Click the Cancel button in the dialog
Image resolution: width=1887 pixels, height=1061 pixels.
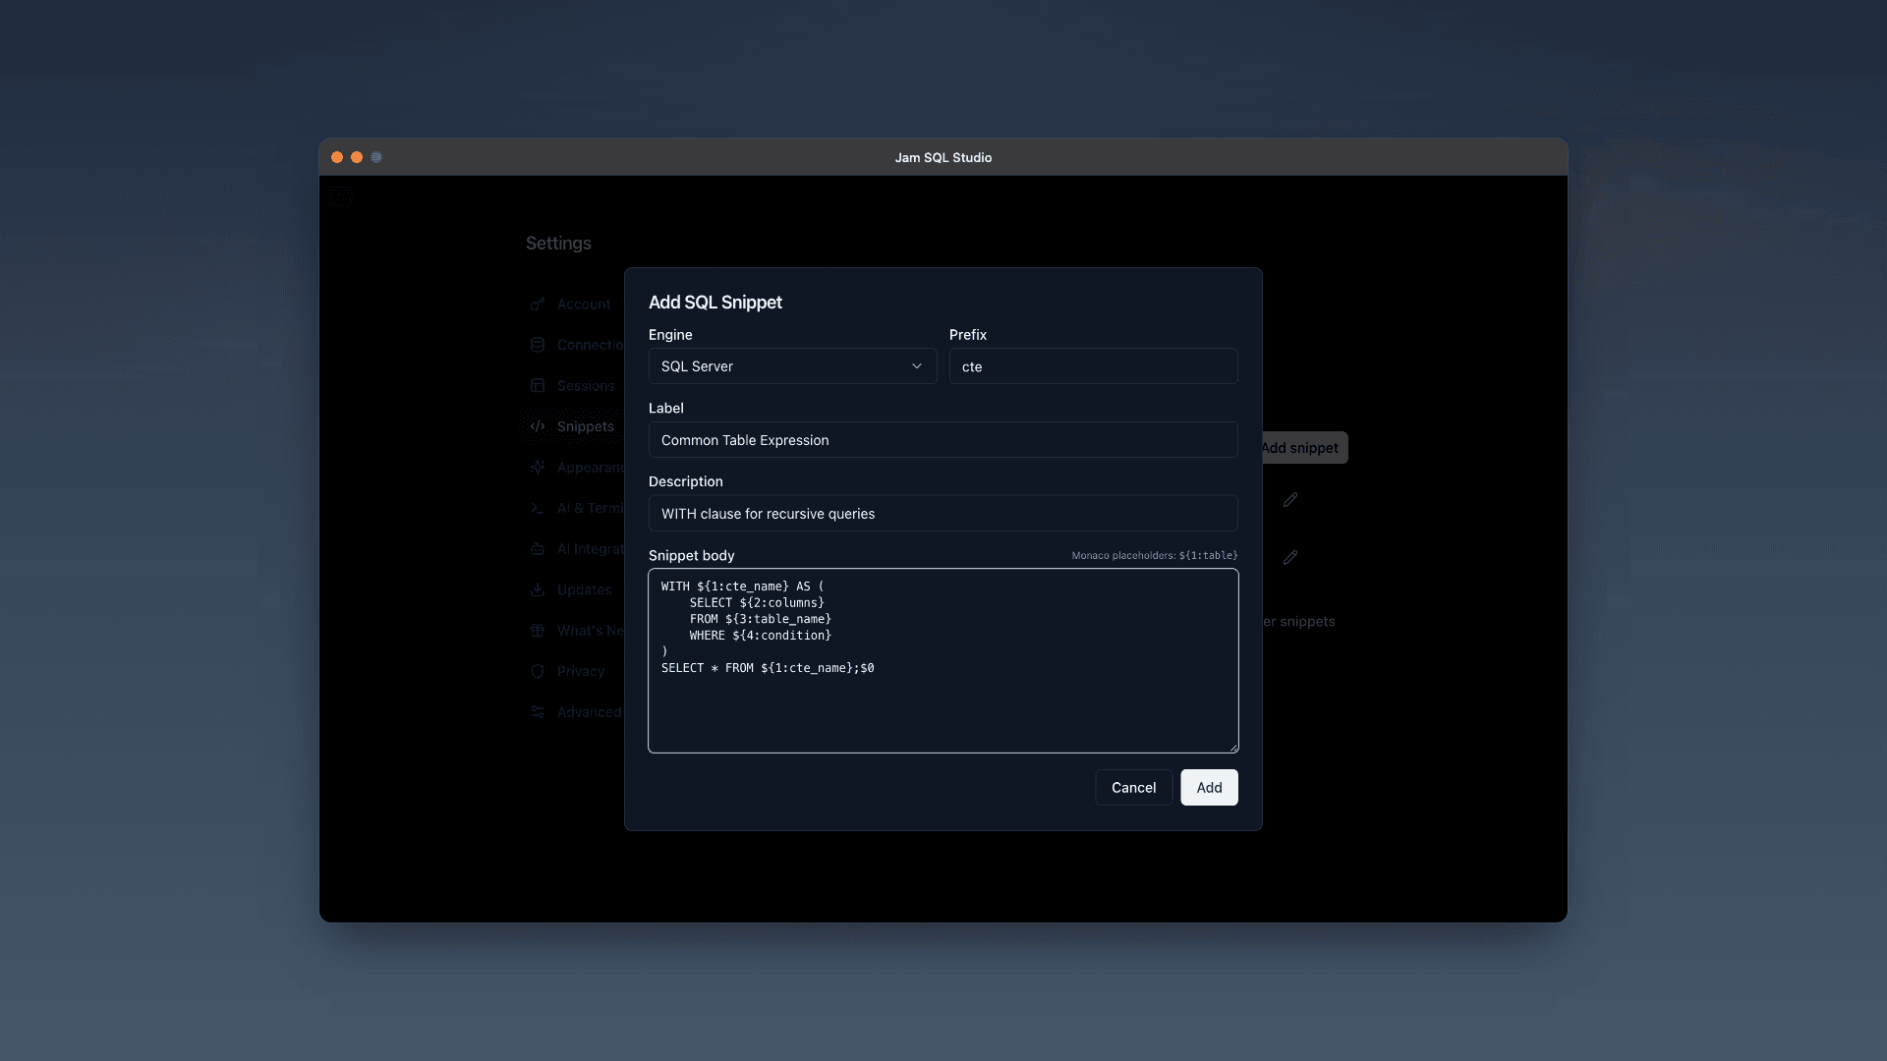1133,787
